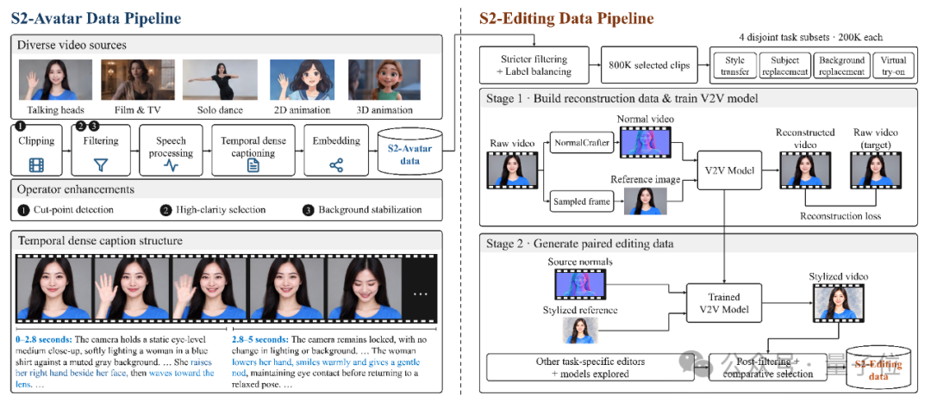Click the film-strip icon under Clipping

point(37,164)
